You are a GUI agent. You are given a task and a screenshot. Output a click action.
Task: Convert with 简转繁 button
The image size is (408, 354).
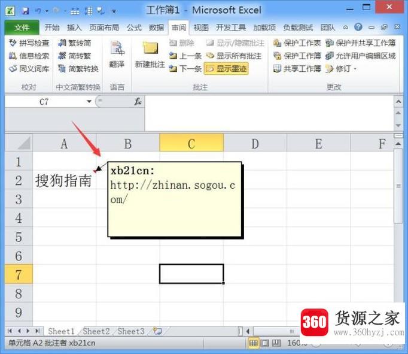pyautogui.click(x=74, y=56)
